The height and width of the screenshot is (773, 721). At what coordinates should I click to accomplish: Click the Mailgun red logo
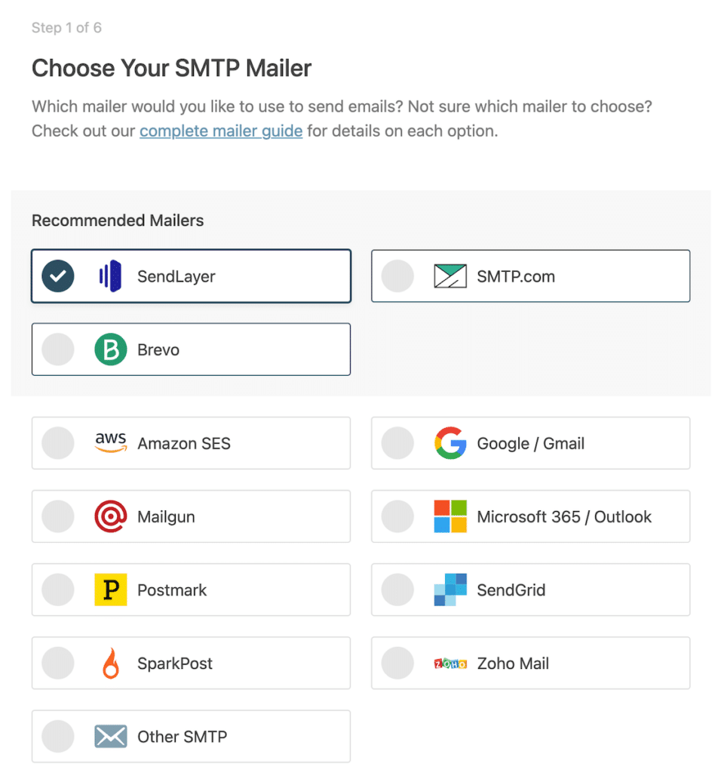(110, 516)
